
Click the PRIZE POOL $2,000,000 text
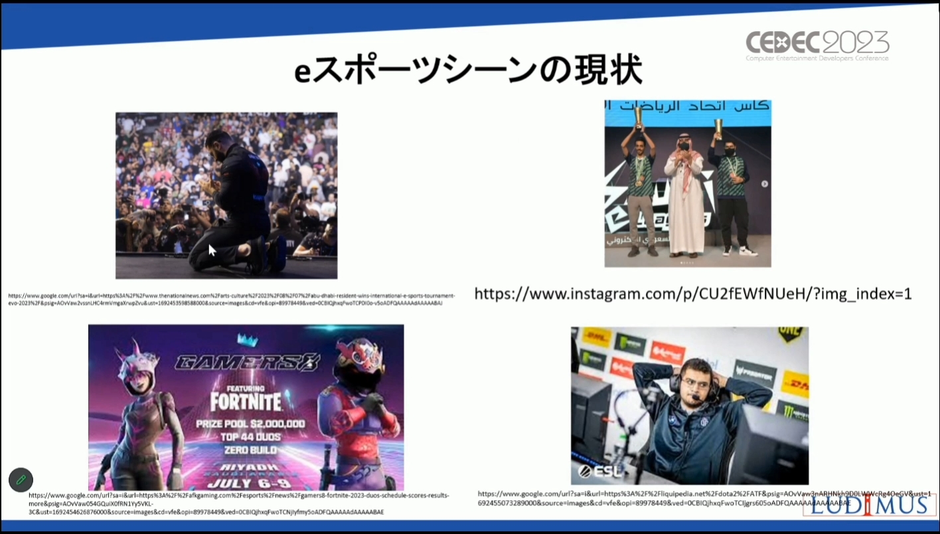(250, 424)
